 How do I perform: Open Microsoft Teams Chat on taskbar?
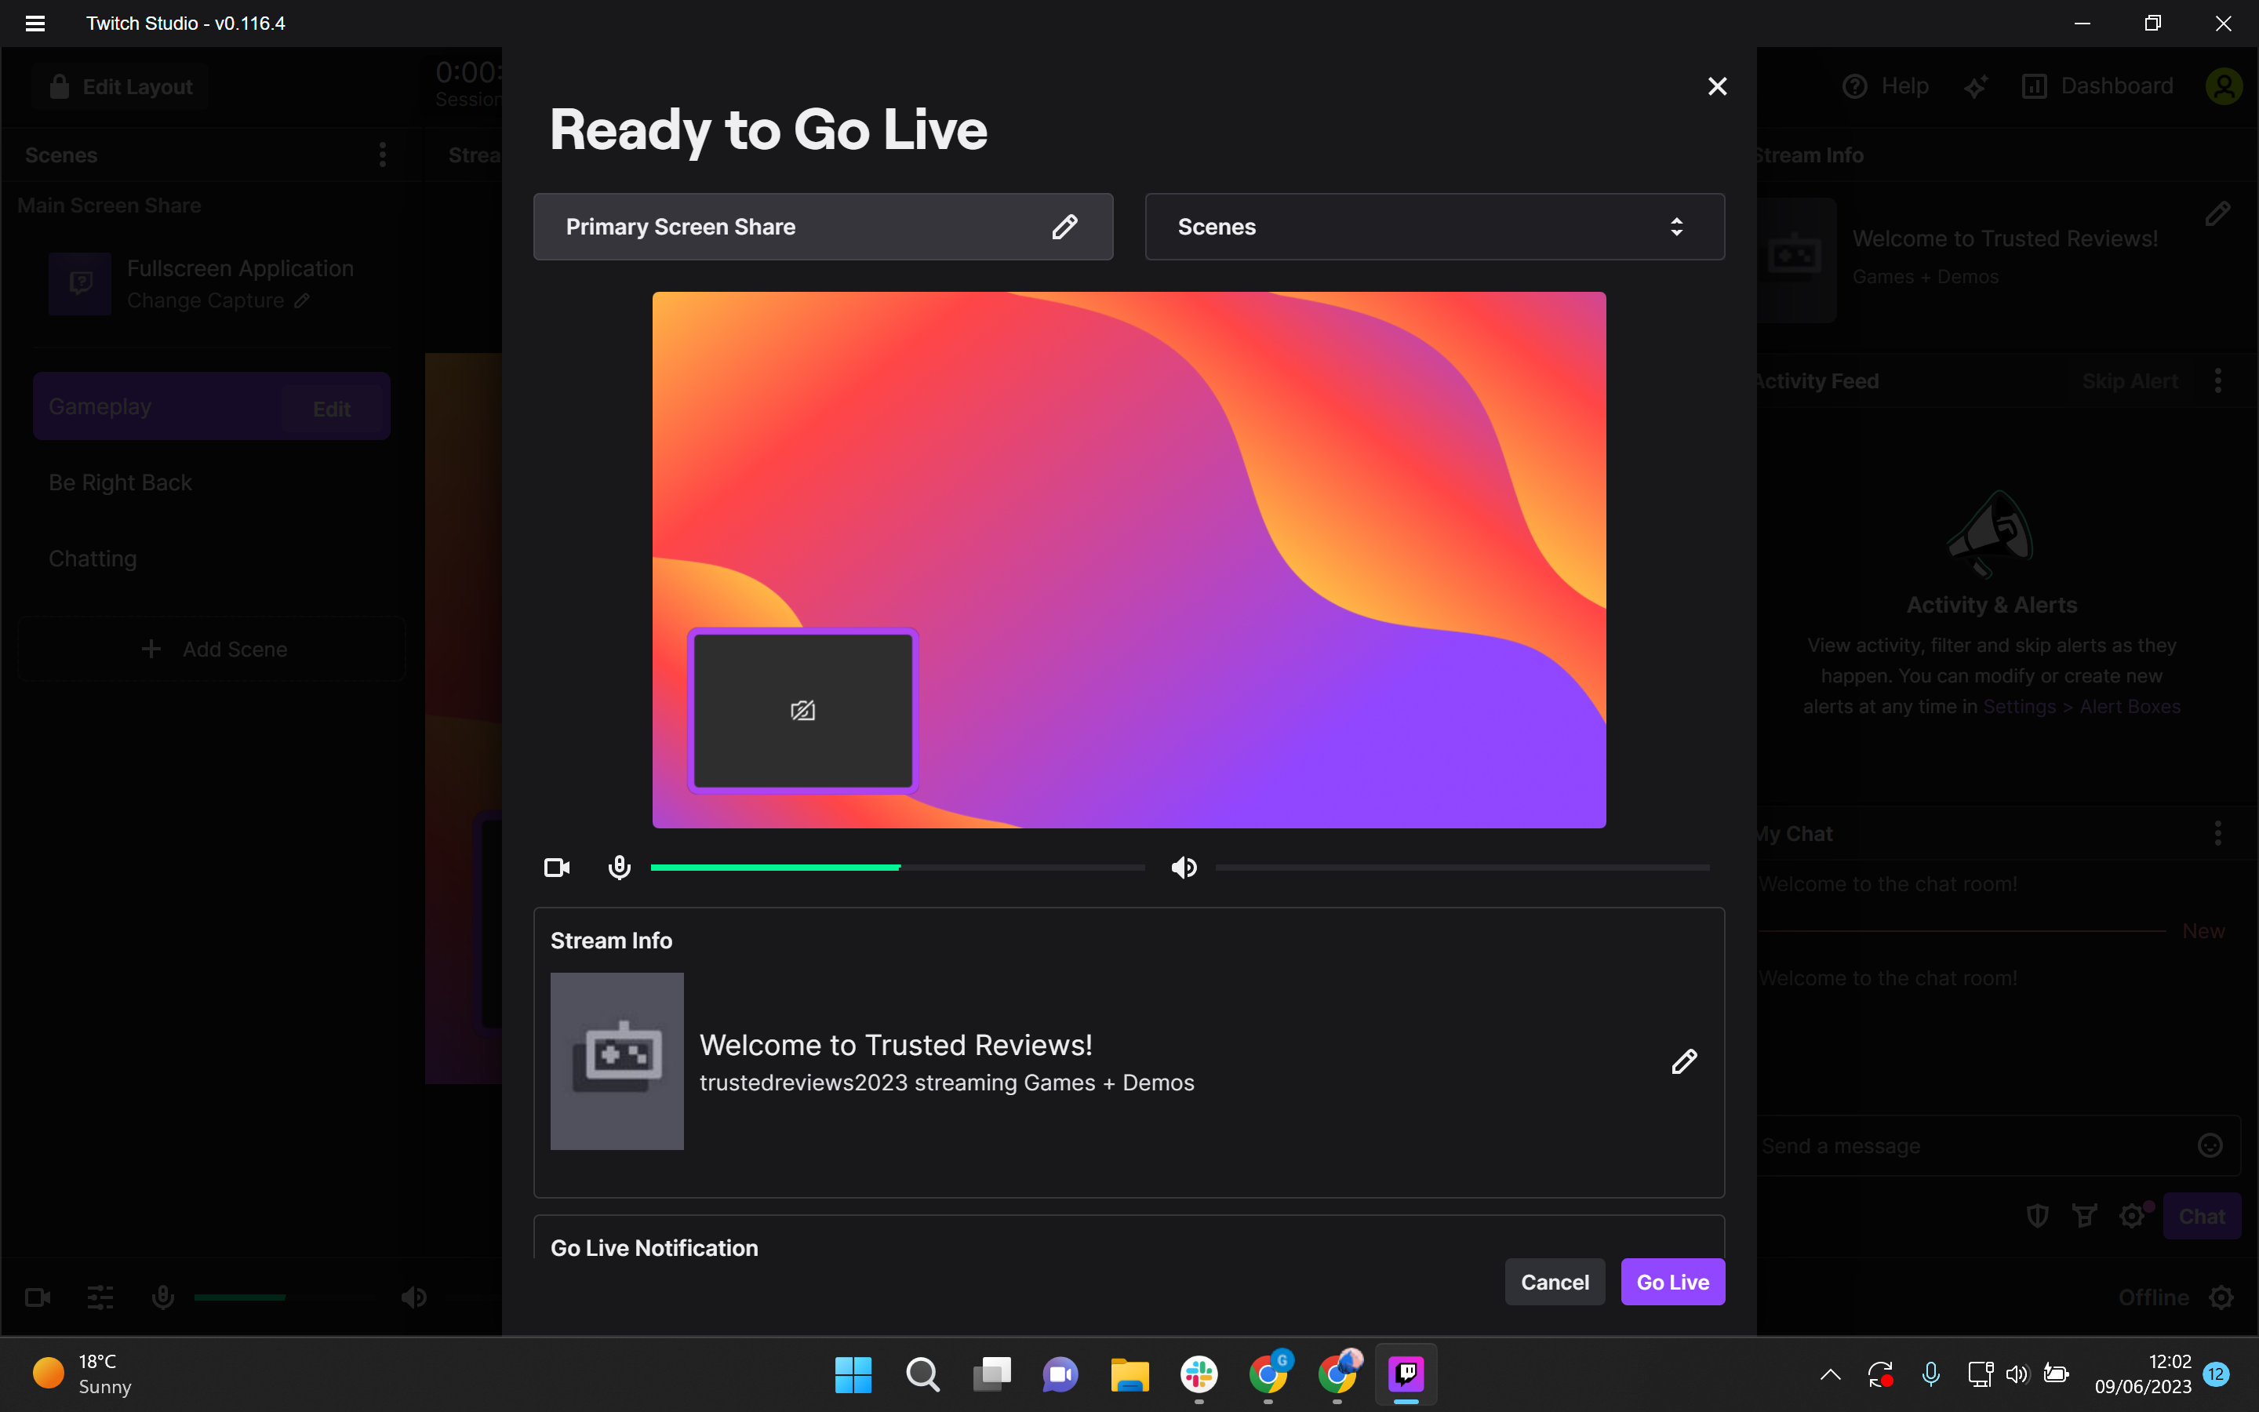(1060, 1374)
